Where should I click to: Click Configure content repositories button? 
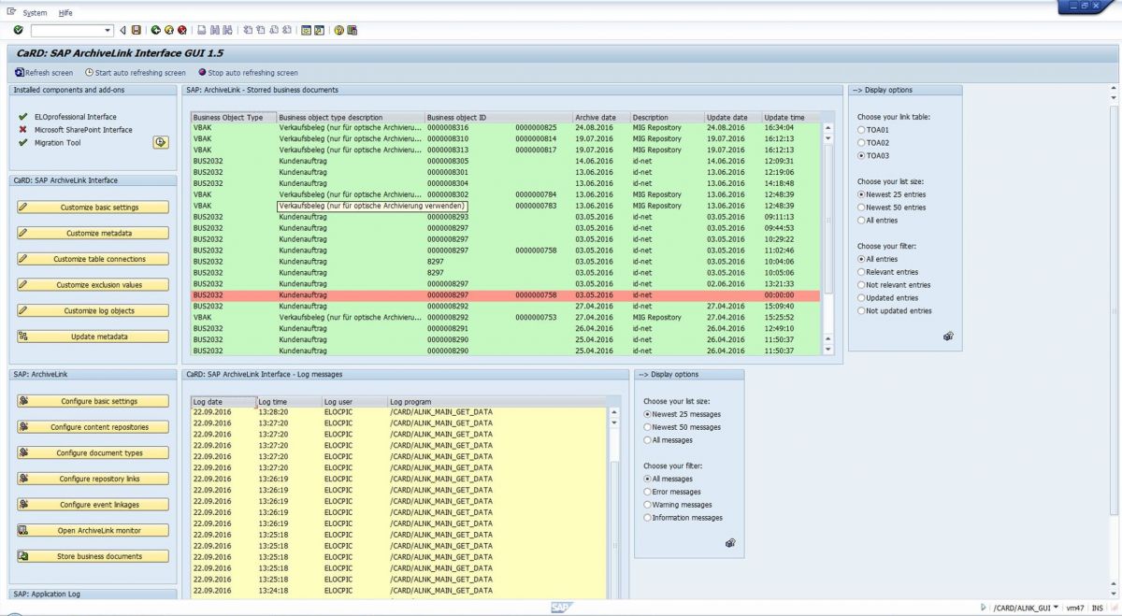93,427
